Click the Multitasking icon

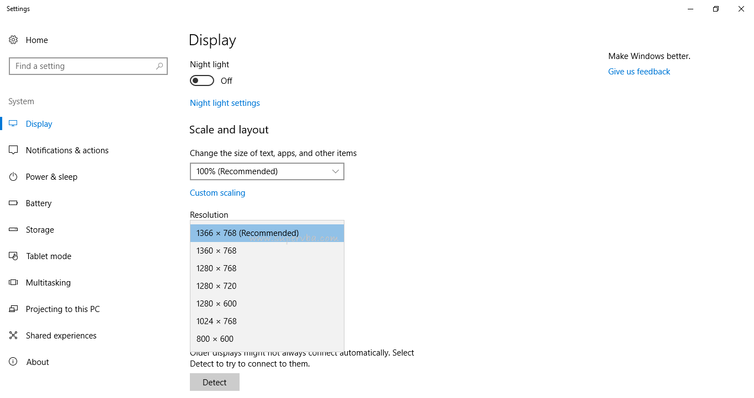(13, 283)
